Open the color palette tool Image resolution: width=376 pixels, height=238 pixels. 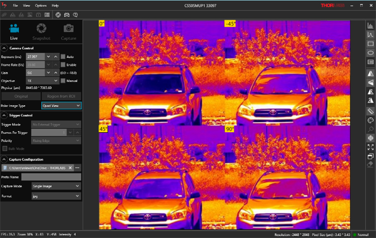coord(370,120)
